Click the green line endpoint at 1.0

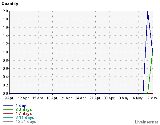coord(153,52)
